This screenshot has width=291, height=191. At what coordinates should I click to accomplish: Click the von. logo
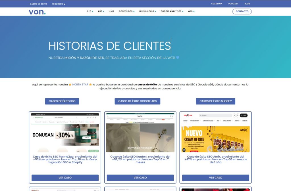click(37, 12)
